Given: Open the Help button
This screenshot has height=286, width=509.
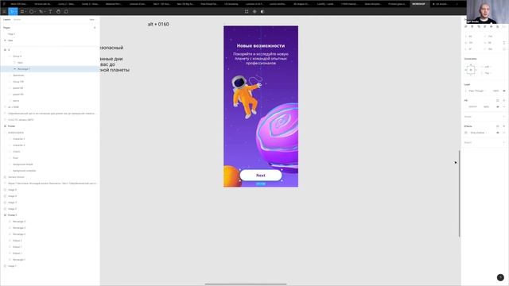Looking at the screenshot, I should pos(500,277).
